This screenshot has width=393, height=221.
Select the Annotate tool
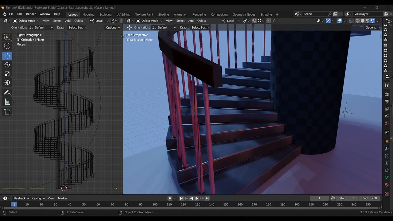(x=7, y=93)
